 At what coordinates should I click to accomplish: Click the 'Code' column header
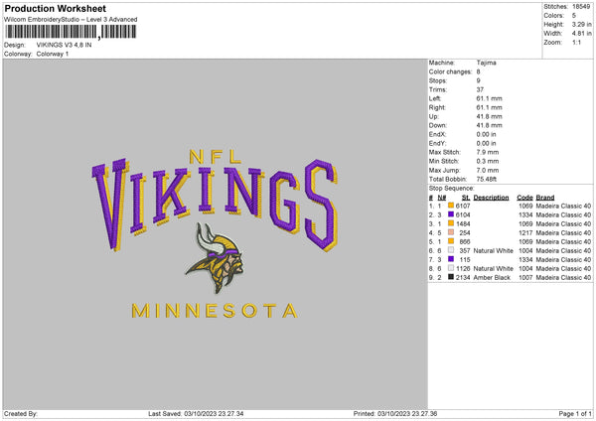pos(524,198)
